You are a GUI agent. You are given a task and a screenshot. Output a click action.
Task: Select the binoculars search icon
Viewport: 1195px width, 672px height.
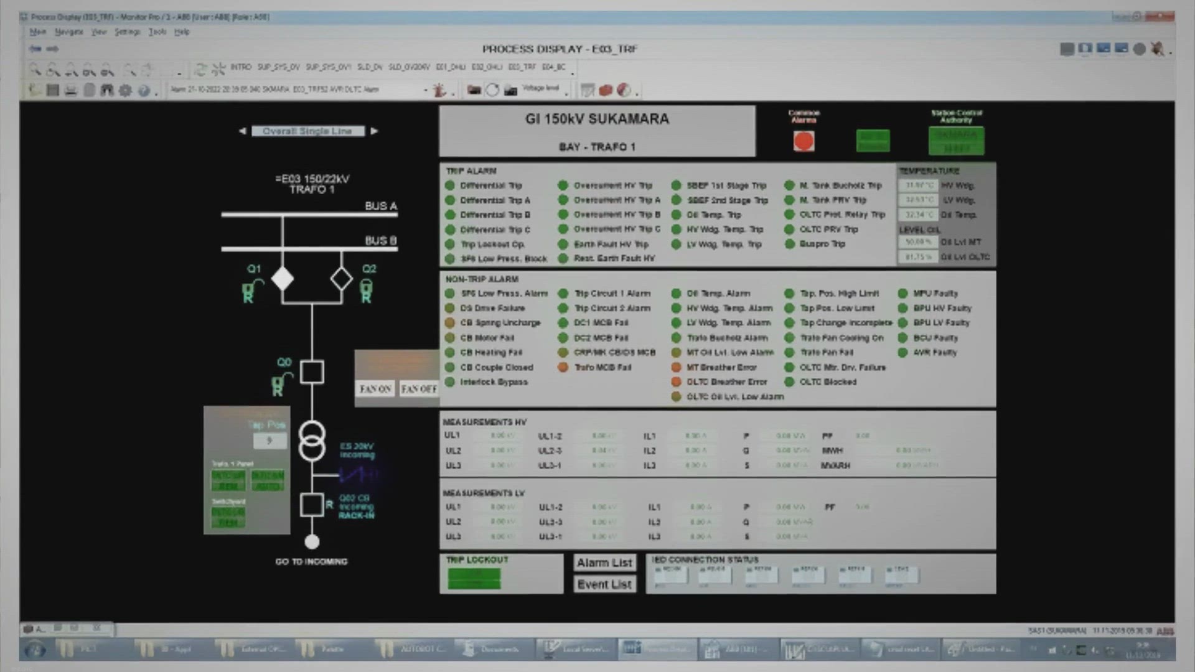[x=107, y=90]
